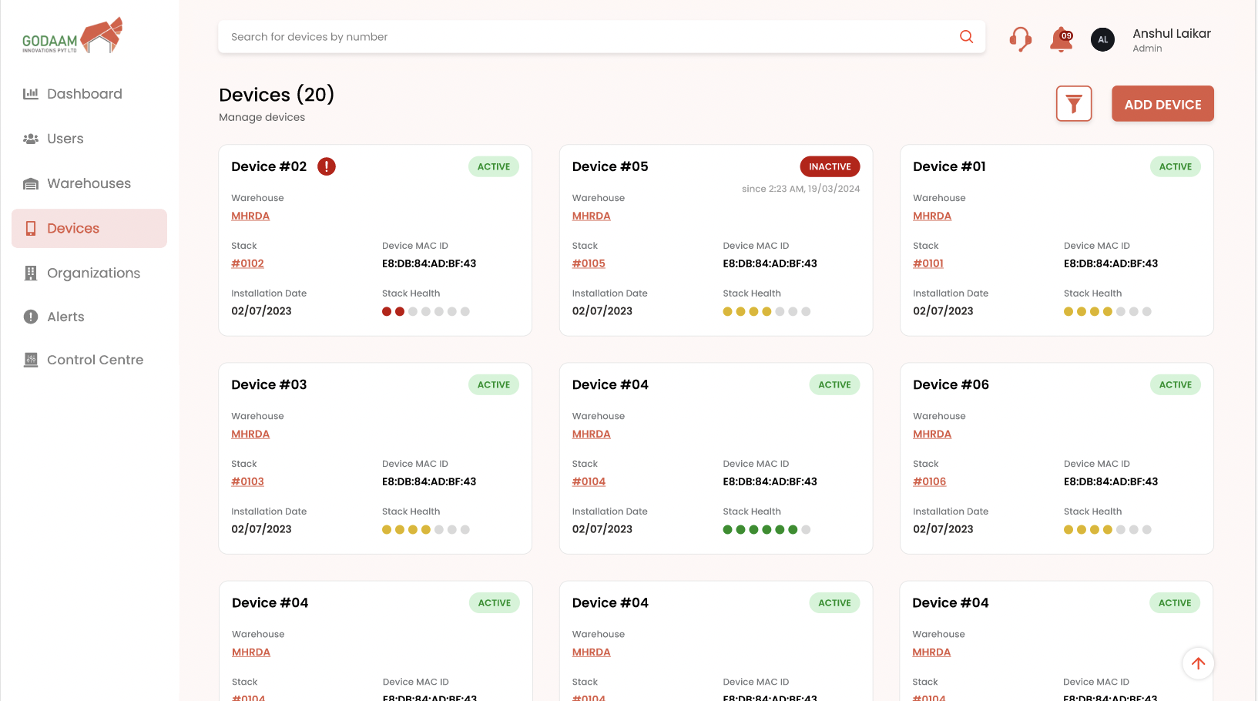Open stack #0103 link on Device #03
1258x701 pixels.
tap(247, 481)
